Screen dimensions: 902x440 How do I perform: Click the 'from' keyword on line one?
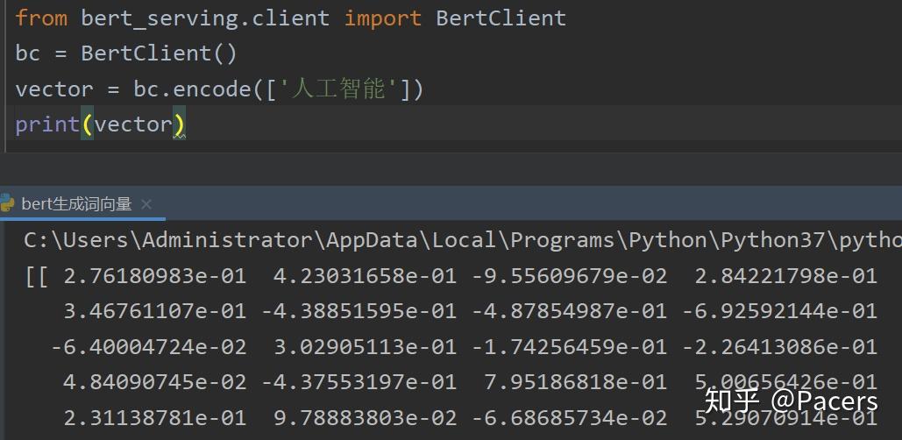point(40,18)
